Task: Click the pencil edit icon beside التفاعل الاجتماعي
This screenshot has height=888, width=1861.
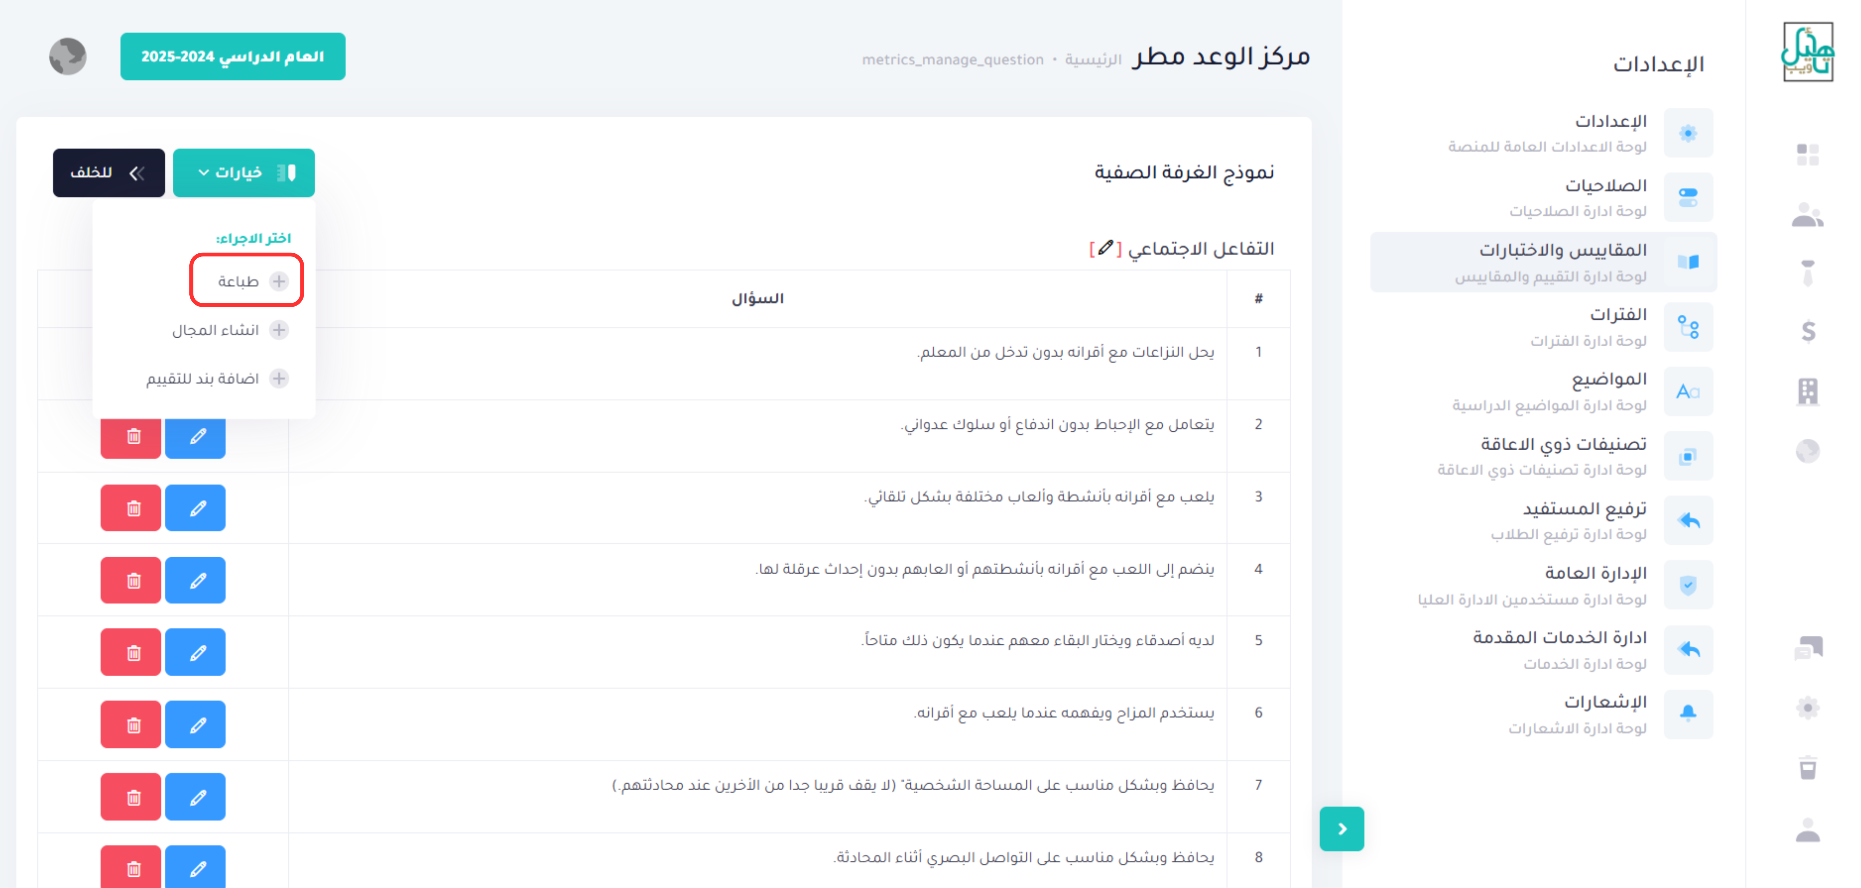Action: (x=1105, y=249)
